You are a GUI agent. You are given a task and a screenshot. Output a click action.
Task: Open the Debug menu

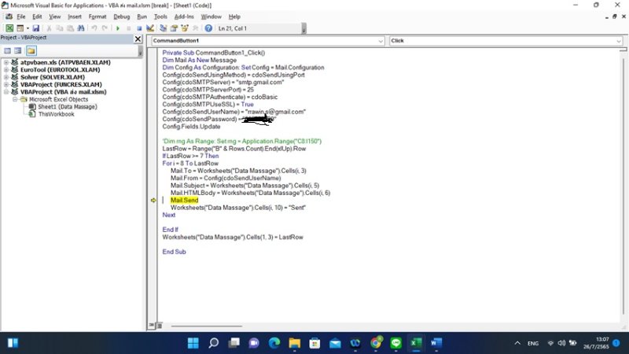(121, 16)
